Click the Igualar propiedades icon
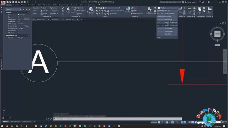 pyautogui.click(x=150, y=10)
